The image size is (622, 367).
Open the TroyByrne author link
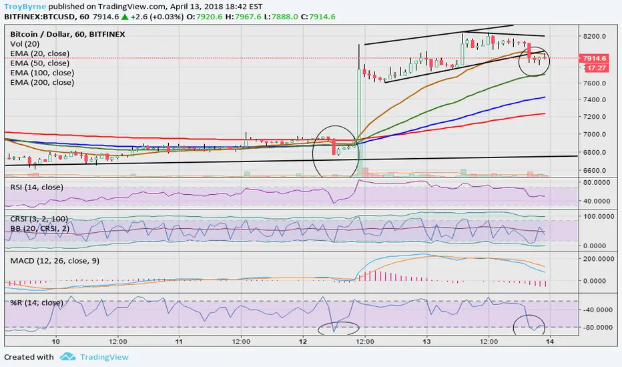pyautogui.click(x=25, y=7)
